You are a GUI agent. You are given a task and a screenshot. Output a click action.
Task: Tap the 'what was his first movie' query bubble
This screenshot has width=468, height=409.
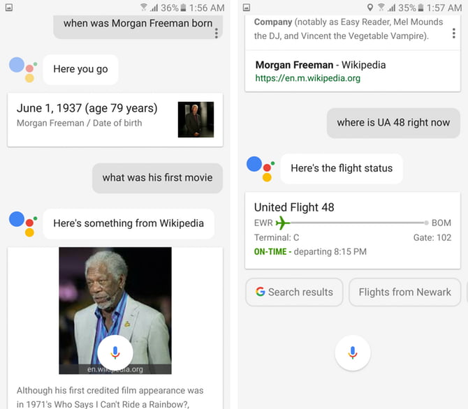157,178
